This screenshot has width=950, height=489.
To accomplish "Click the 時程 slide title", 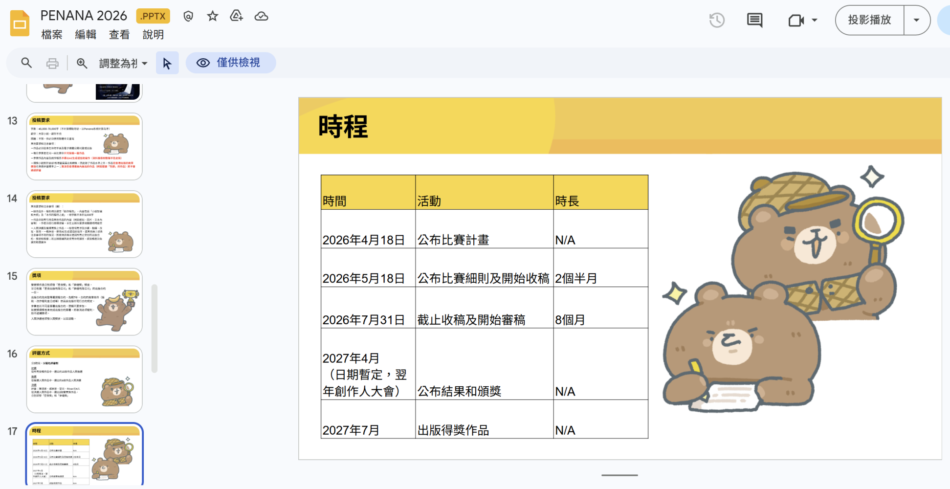I will 343,127.
